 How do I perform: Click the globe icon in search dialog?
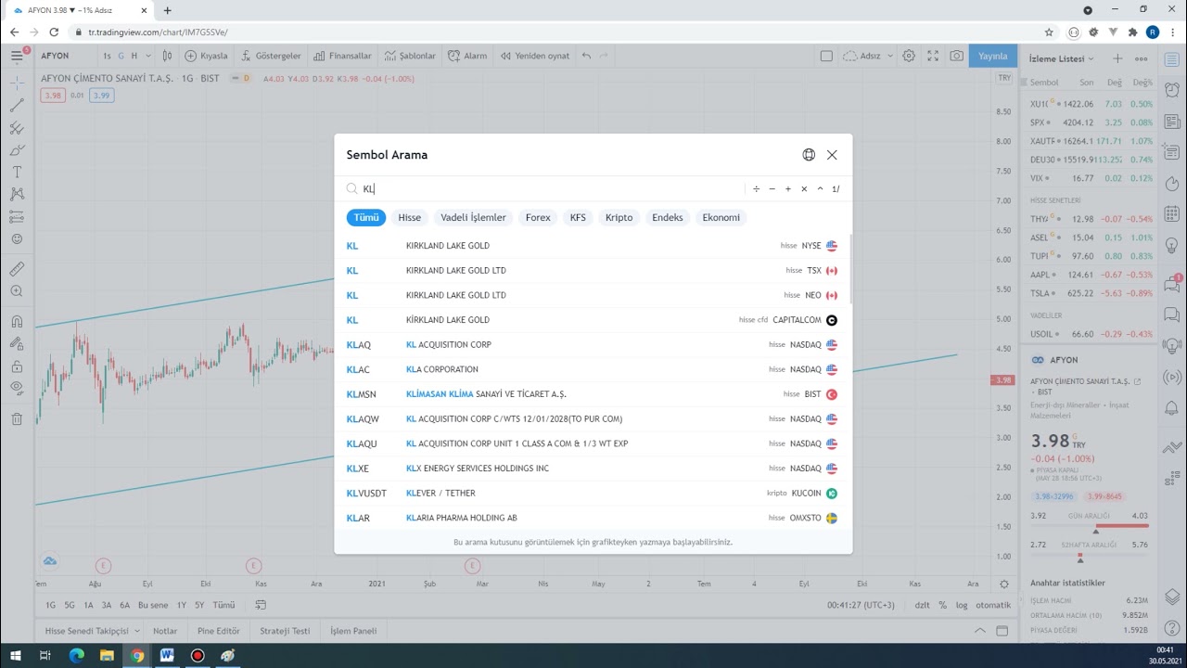click(809, 155)
